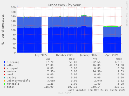Click the 'Number of processes' axis label
The height and width of the screenshot is (96, 129).
coord(3,30)
